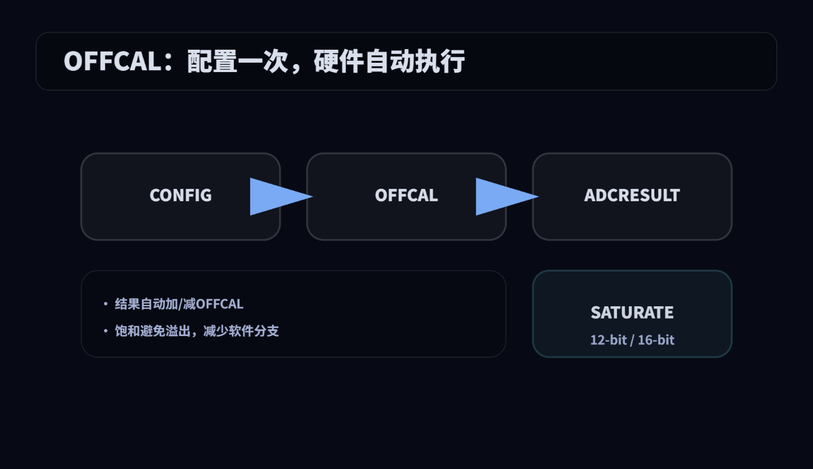Click the 12-bit text under SATURATE

click(x=608, y=340)
